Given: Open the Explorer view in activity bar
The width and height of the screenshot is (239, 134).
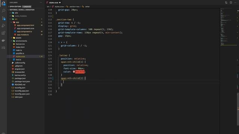Looking at the screenshot, I should (x=3, y=3).
